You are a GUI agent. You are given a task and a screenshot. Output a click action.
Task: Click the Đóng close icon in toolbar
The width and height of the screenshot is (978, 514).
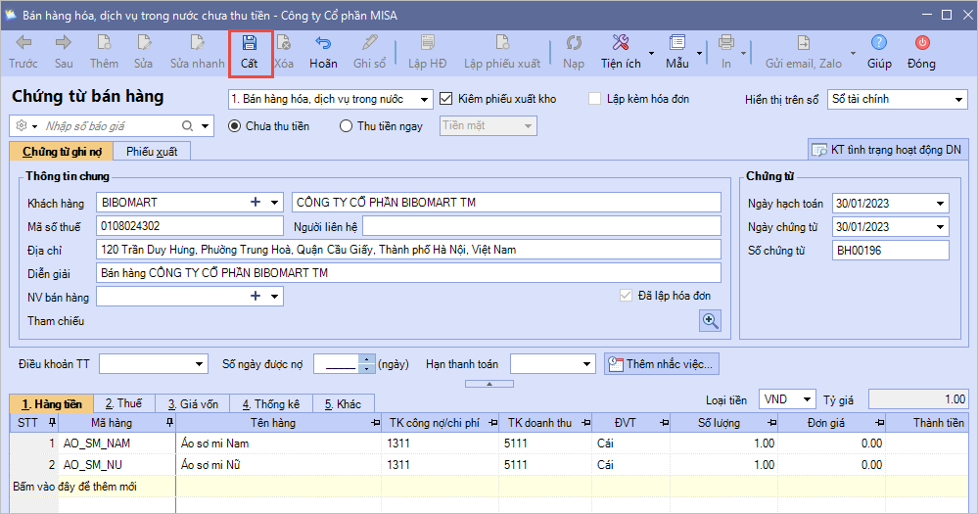point(921,44)
